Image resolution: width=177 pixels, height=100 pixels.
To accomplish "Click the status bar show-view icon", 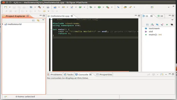I will pos(6,97).
